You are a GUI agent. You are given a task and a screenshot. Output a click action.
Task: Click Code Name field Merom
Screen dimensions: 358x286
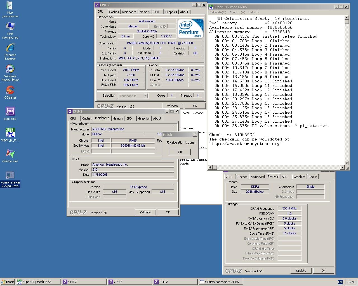point(133,26)
